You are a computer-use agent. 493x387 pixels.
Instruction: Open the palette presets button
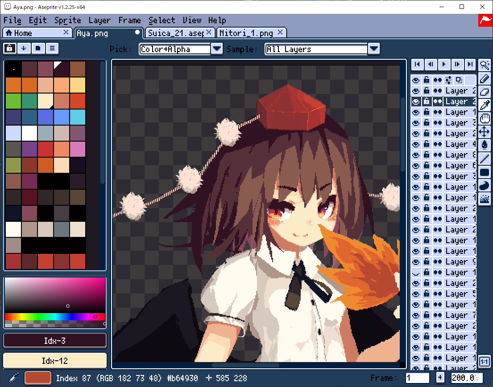point(38,49)
